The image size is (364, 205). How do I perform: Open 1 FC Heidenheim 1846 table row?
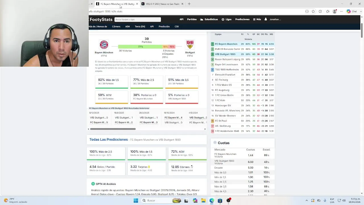[x=242, y=131]
